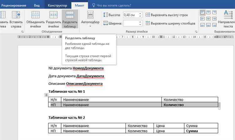Click Distribute Columns (Выровнять ширину столбцов)

click(x=170, y=23)
